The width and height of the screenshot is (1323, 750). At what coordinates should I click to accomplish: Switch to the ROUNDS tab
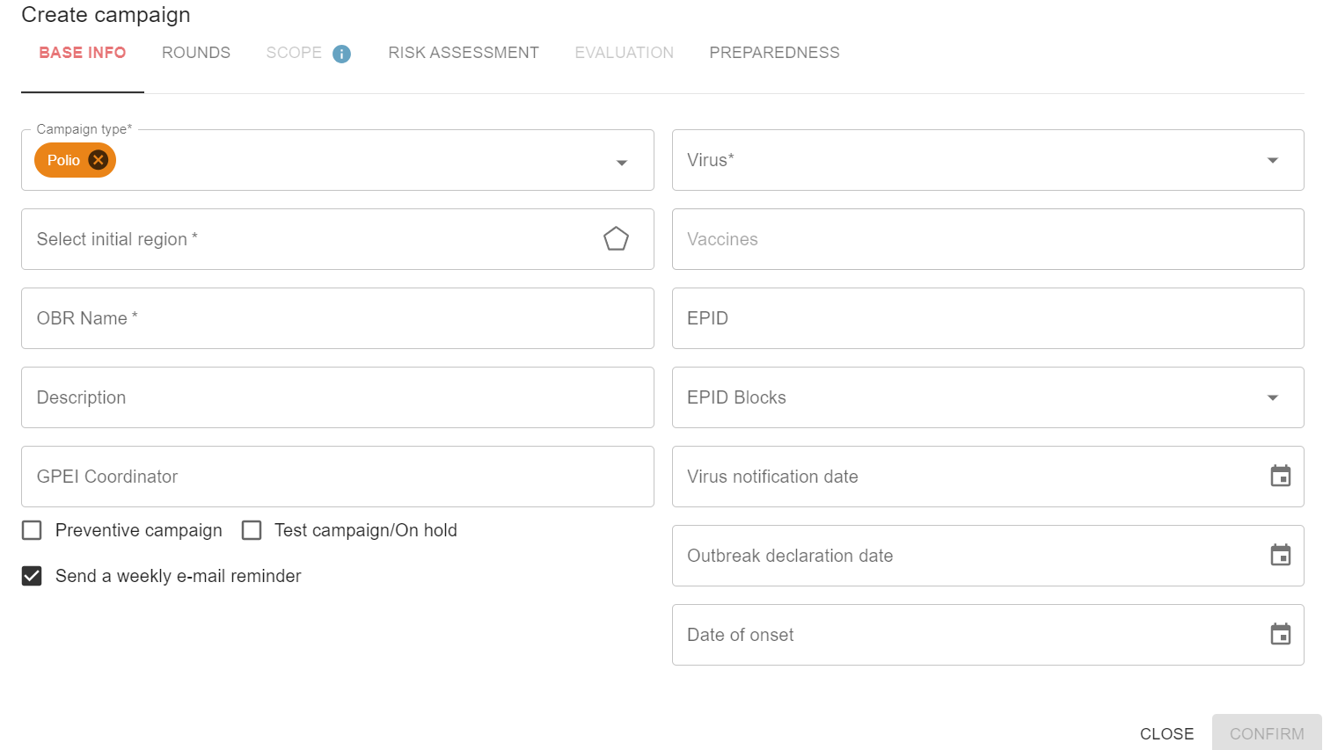click(x=196, y=53)
